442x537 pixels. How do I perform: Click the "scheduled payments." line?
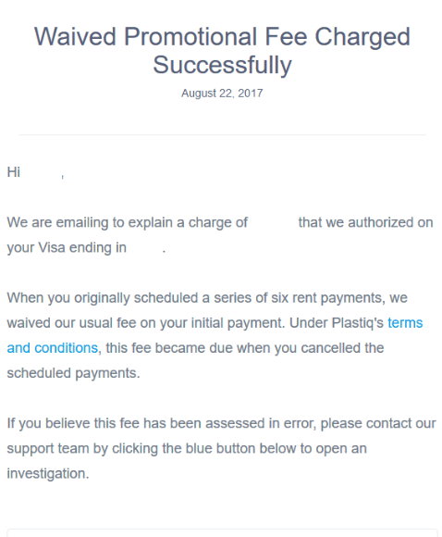tap(74, 373)
